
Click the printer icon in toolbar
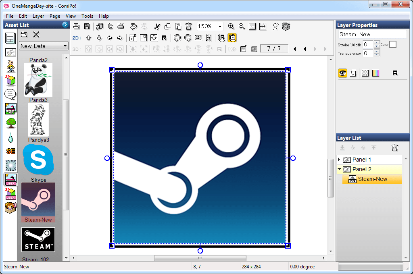(121, 26)
